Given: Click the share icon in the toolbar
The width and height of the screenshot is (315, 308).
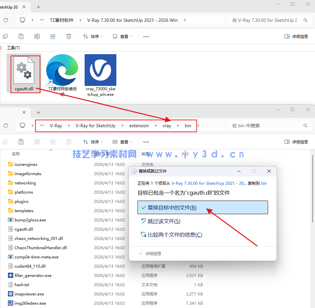Looking at the screenshot, I should coord(53,36).
